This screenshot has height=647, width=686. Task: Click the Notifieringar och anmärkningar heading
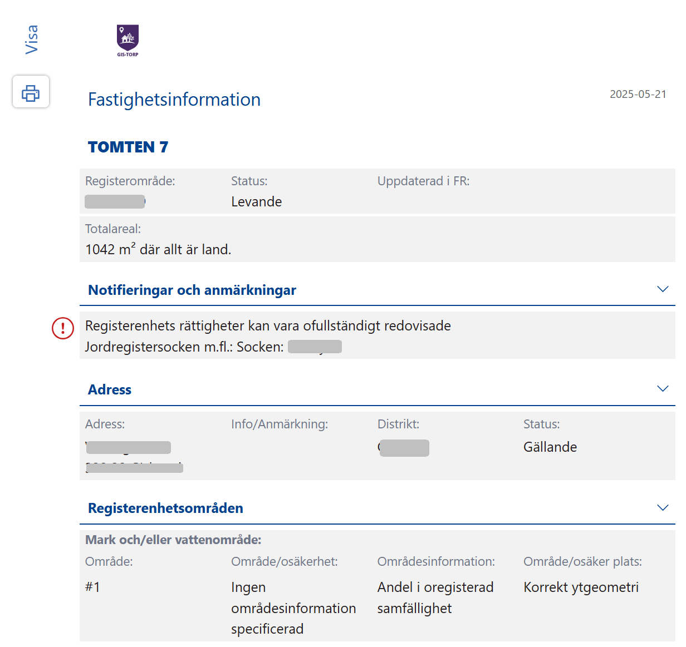pyautogui.click(x=192, y=290)
